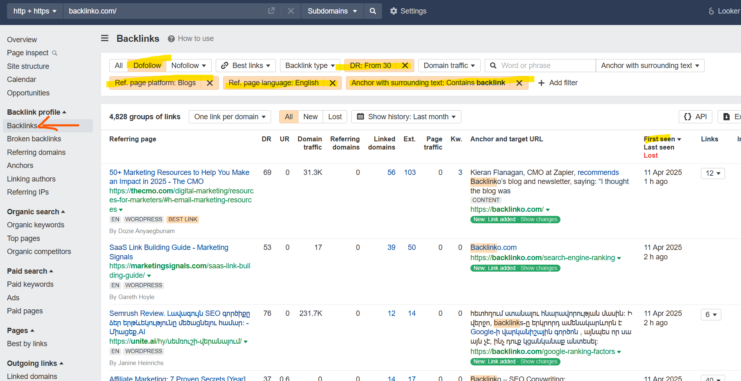The image size is (741, 381).
Task: Click the Add filter plus button
Action: [x=558, y=83]
